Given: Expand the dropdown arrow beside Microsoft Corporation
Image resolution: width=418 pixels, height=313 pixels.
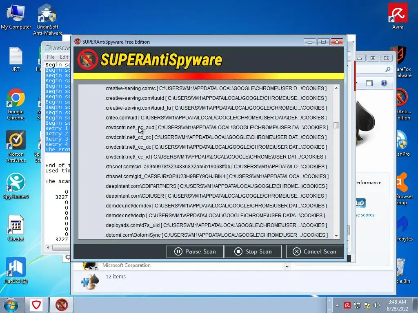Looking at the screenshot, I should [287, 267].
